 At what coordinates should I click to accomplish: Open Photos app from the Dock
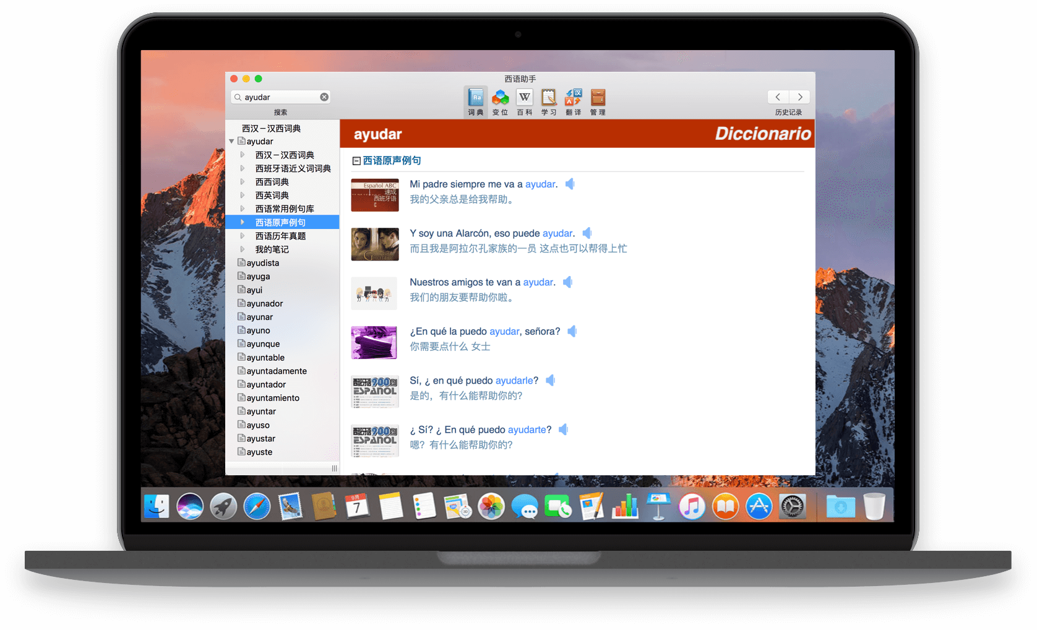(491, 506)
